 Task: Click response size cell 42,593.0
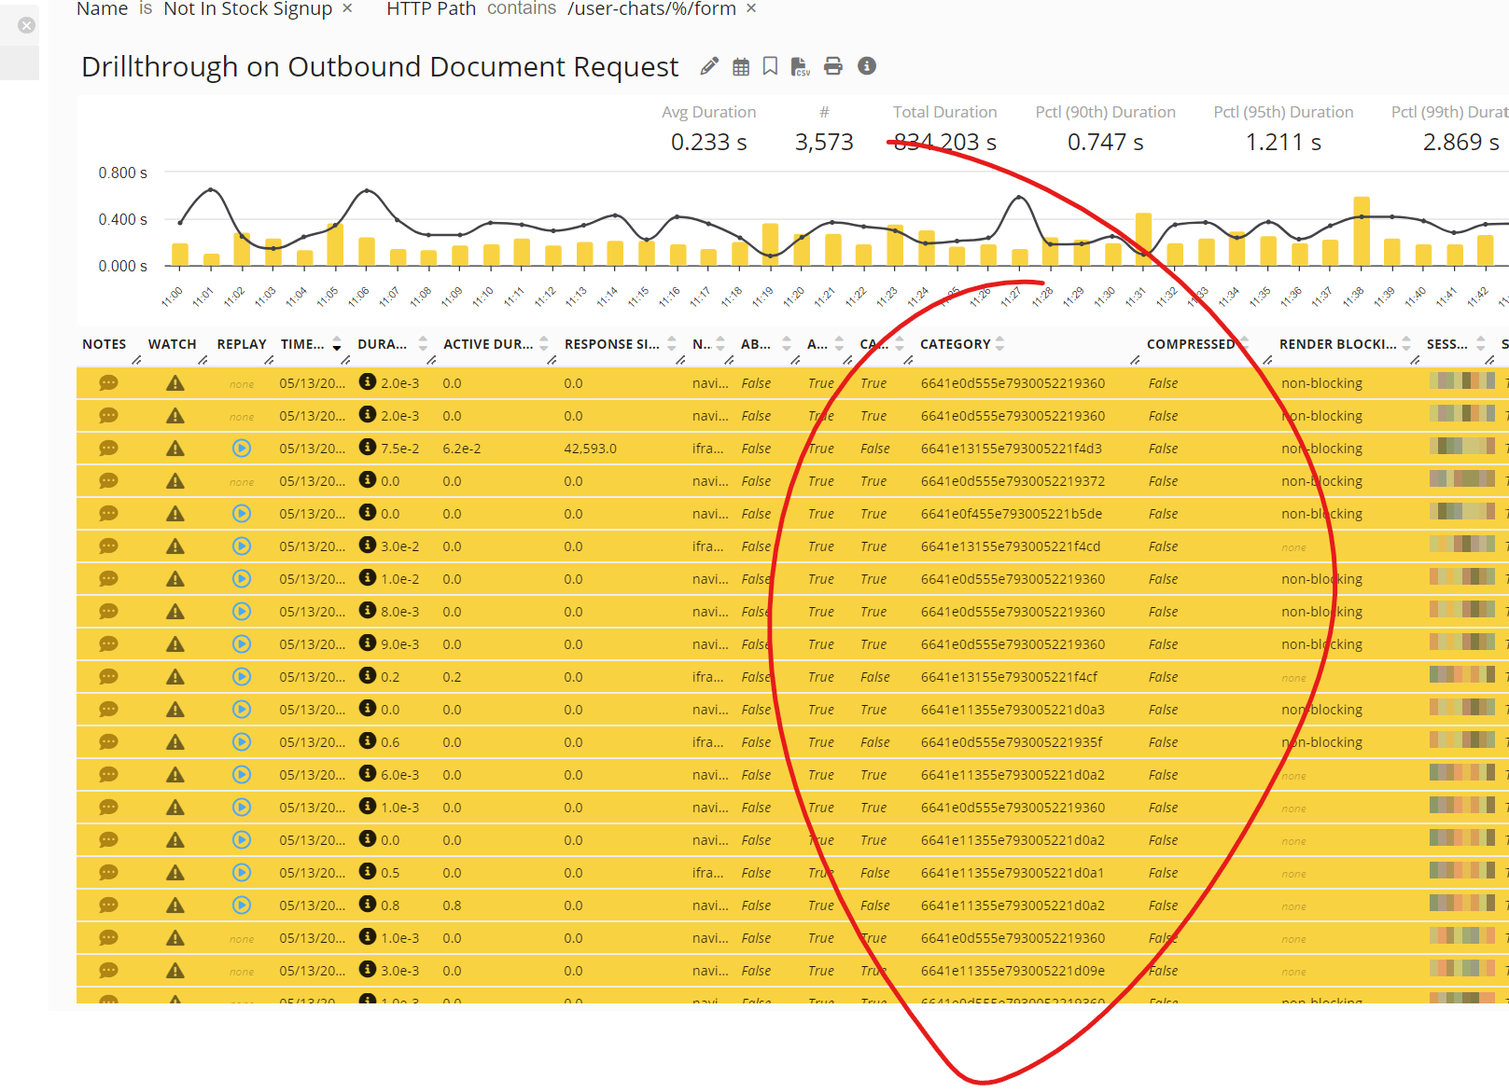point(590,449)
